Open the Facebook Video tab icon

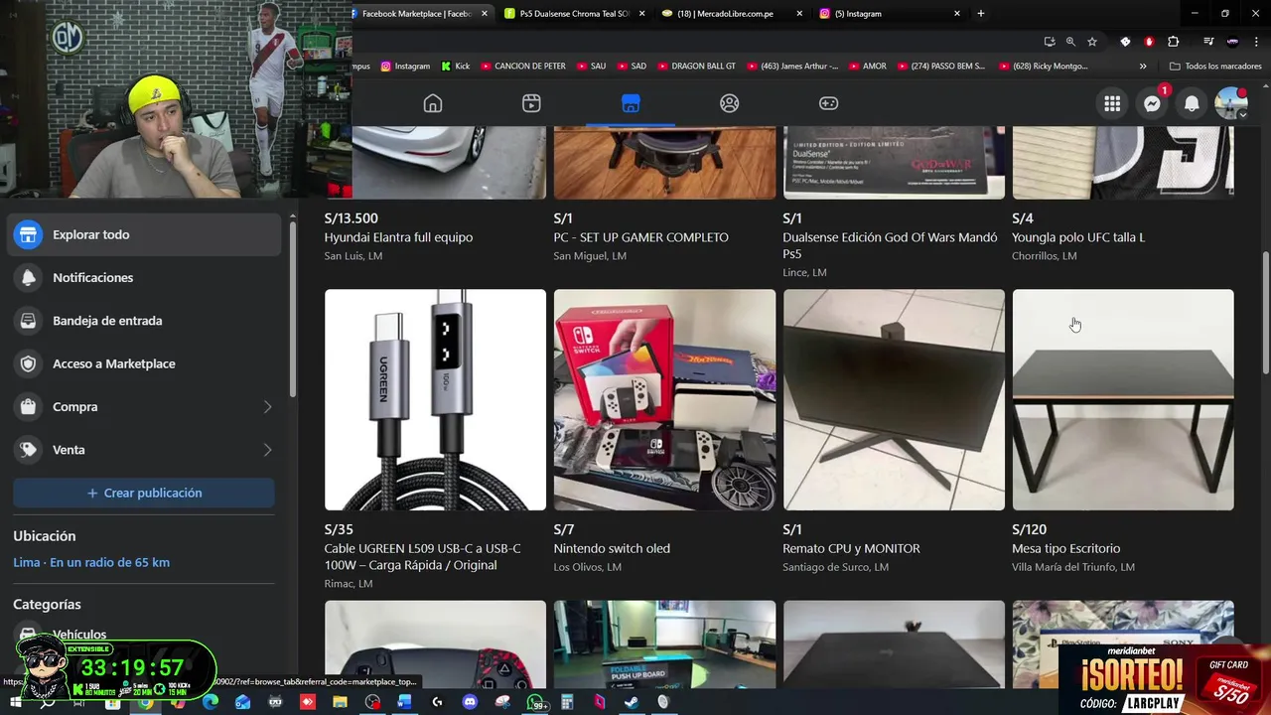(531, 103)
